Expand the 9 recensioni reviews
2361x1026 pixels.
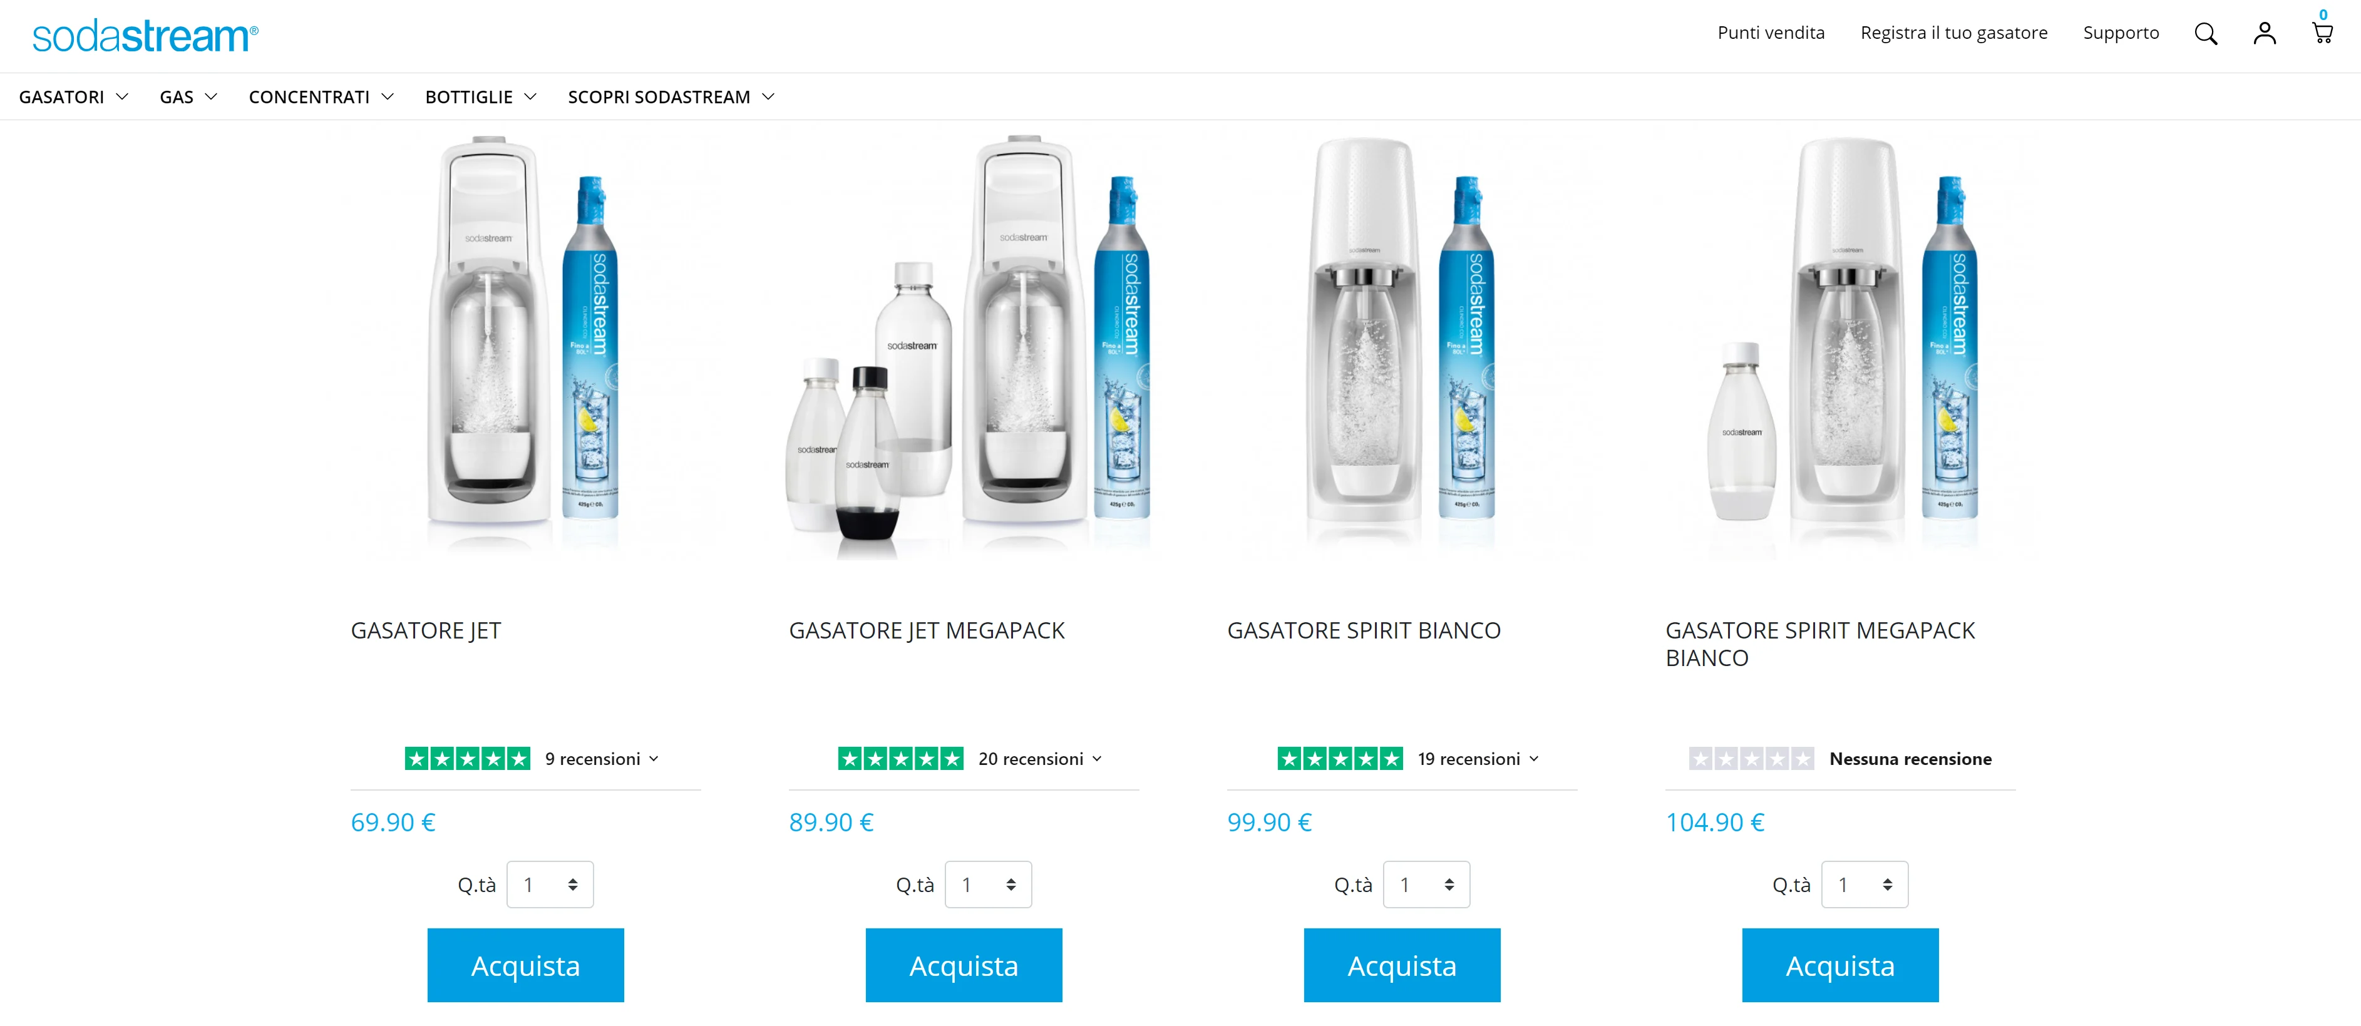point(602,759)
